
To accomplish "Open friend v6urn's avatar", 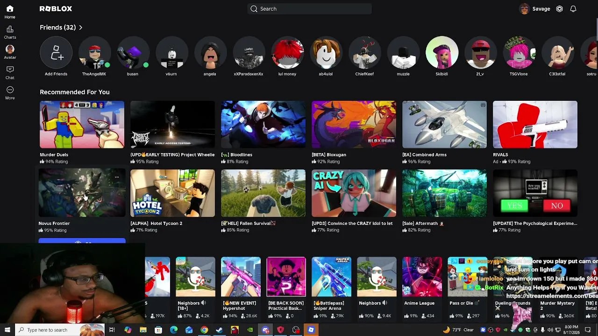I will coord(171,52).
